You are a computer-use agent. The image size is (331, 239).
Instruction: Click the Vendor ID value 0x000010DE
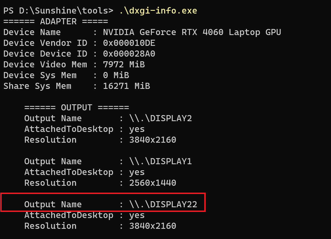pyautogui.click(x=129, y=43)
